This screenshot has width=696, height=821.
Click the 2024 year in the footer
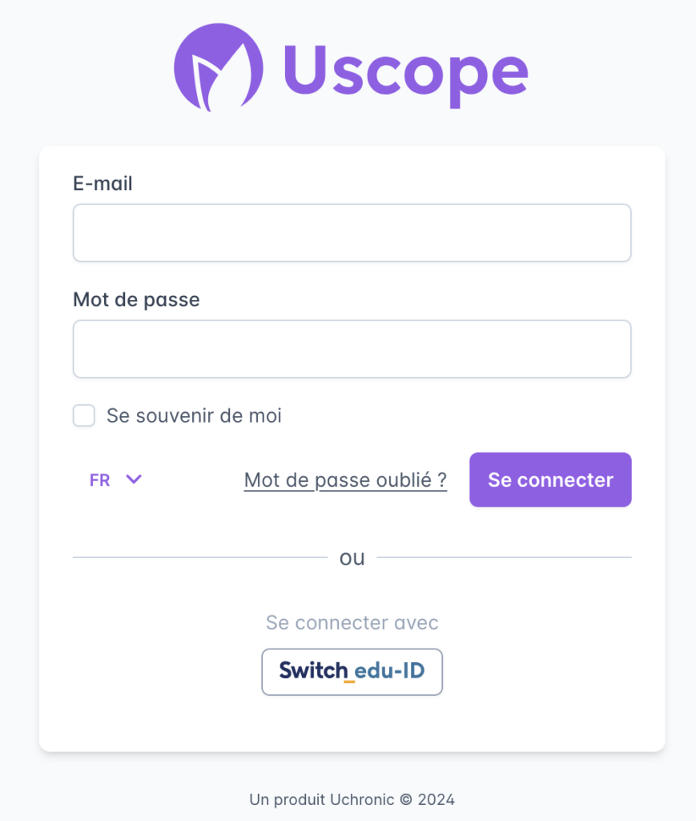pyautogui.click(x=436, y=799)
